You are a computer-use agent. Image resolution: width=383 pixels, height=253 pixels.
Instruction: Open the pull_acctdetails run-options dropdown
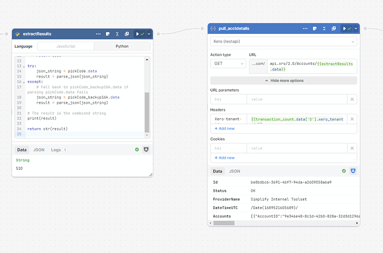coord(356,28)
